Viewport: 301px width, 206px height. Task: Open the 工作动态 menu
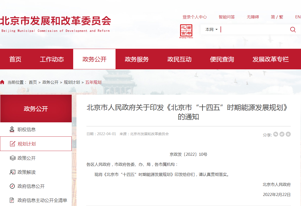coord(52,59)
